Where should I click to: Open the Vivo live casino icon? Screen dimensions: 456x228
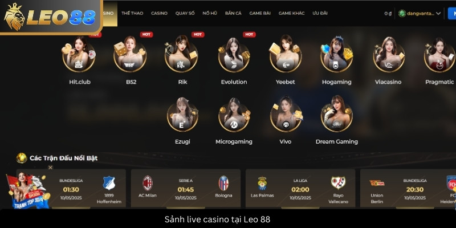point(286,115)
